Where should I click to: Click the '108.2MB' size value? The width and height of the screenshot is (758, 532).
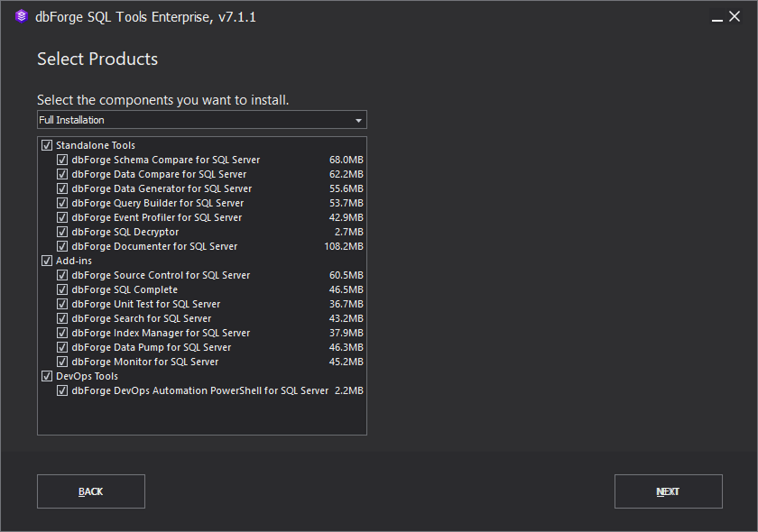point(344,246)
